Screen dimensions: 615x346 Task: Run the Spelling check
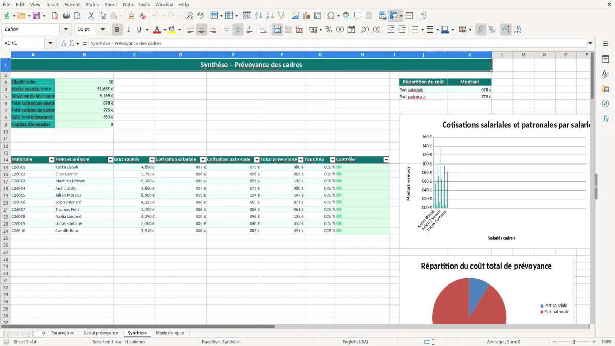click(201, 16)
